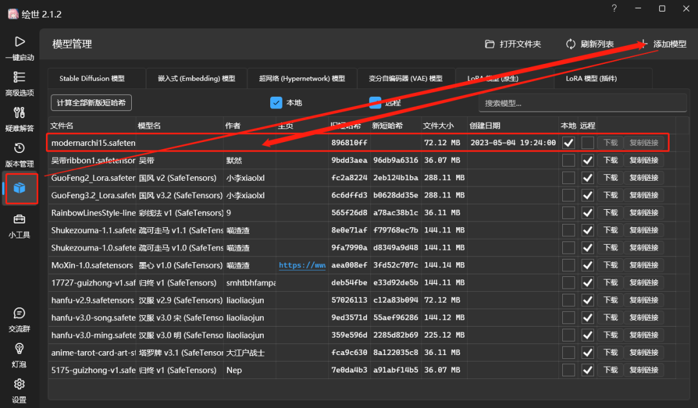698x408 pixels.
Task: Focus the 搜索模型 search field
Action: [x=582, y=103]
